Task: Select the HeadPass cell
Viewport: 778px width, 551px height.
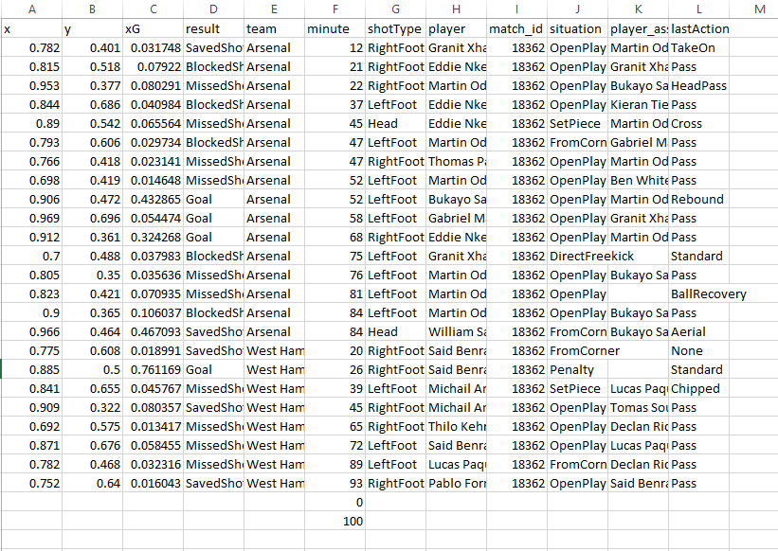Action: (699, 86)
